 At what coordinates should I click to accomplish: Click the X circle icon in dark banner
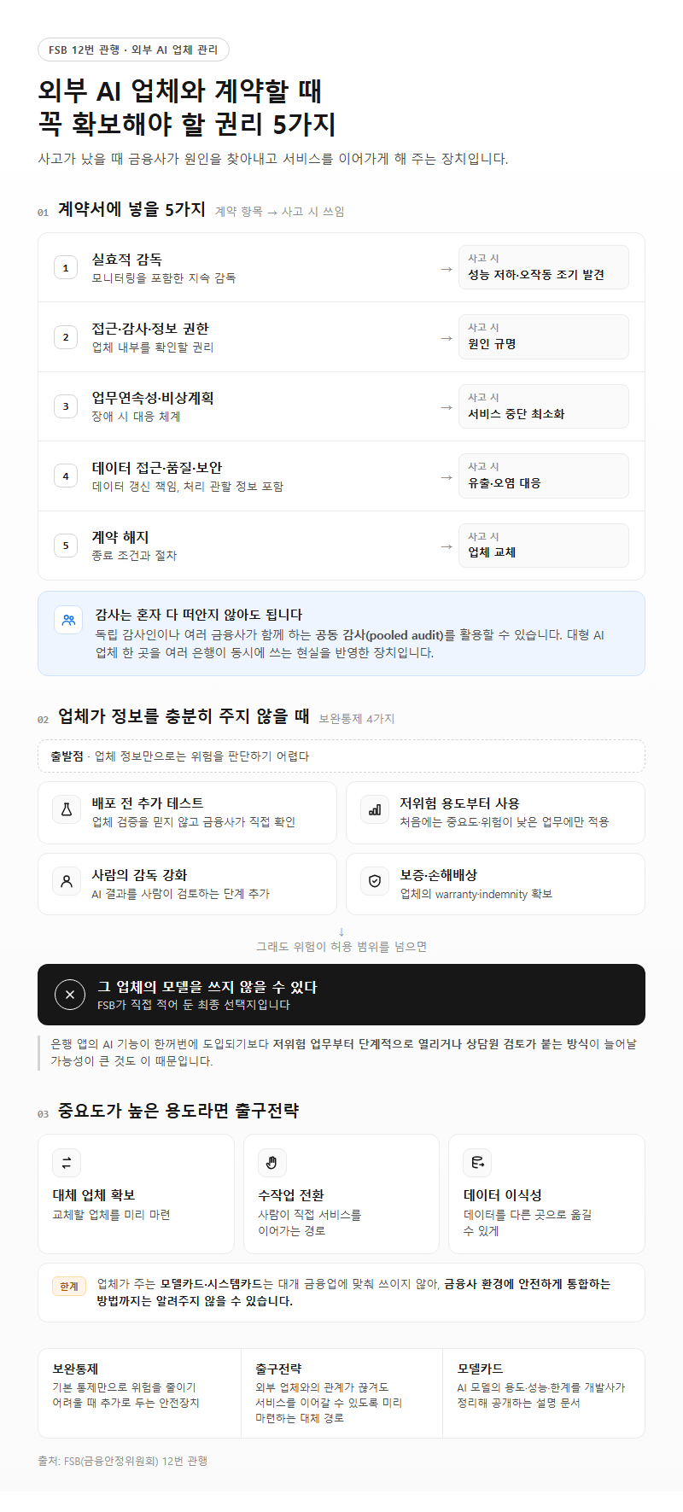pyautogui.click(x=70, y=995)
